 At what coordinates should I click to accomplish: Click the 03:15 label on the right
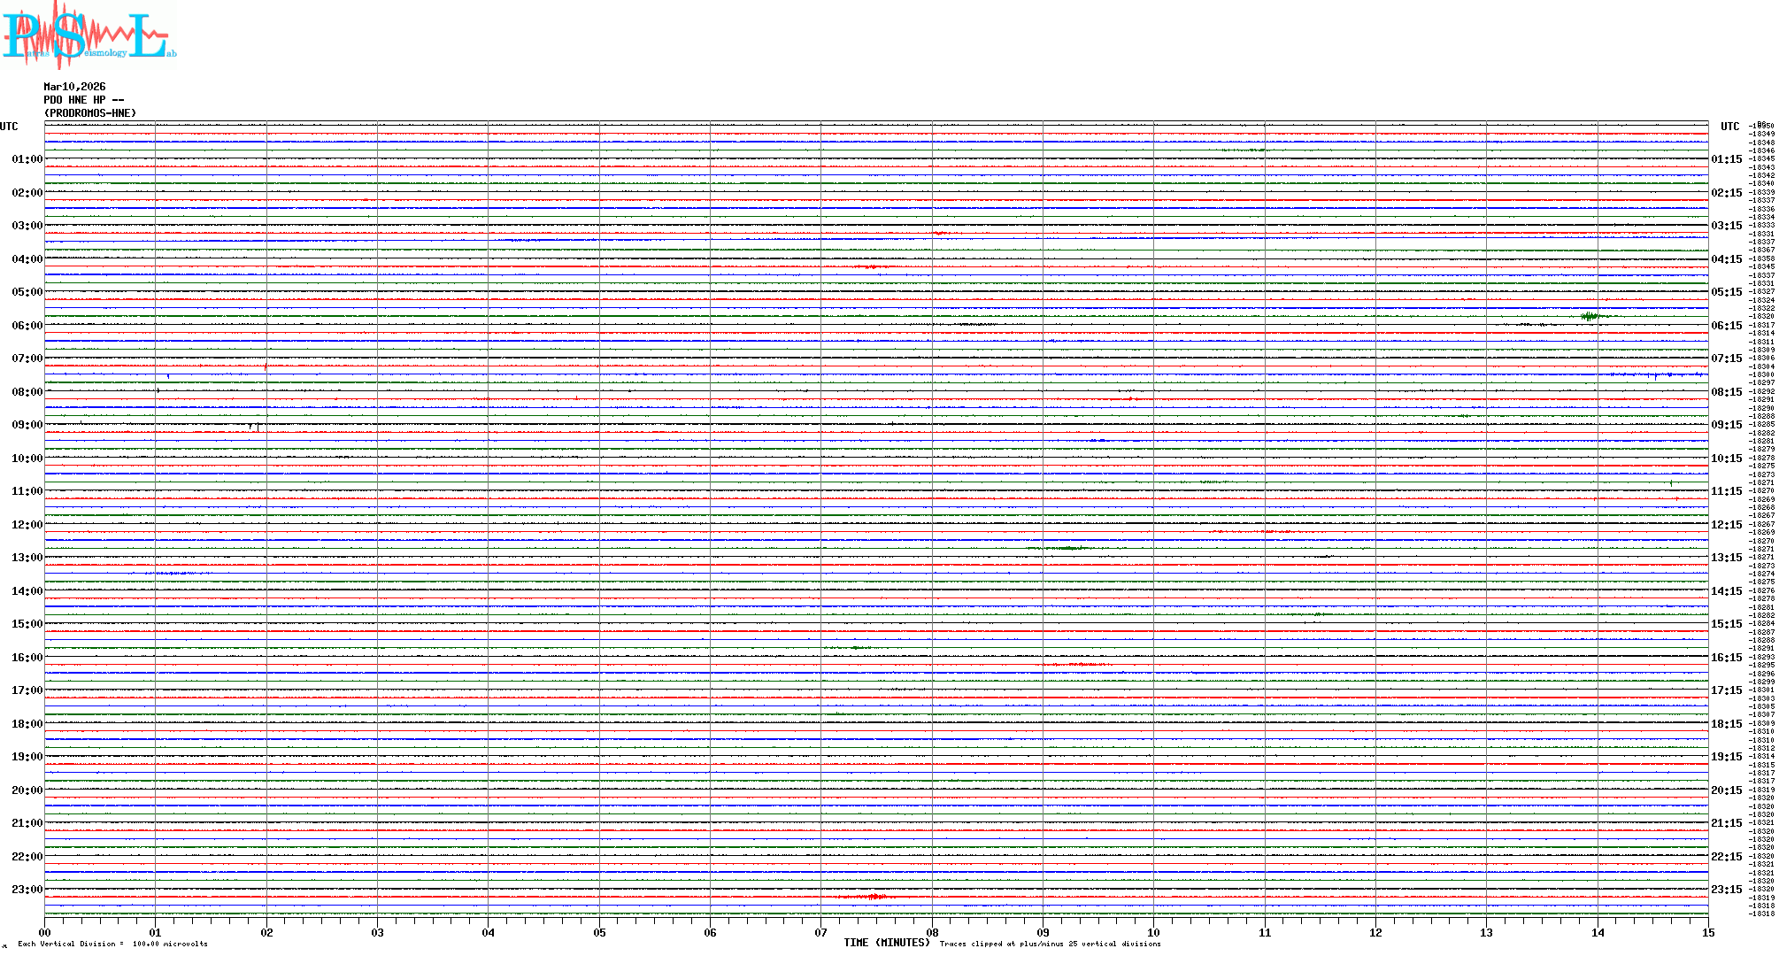(1726, 226)
